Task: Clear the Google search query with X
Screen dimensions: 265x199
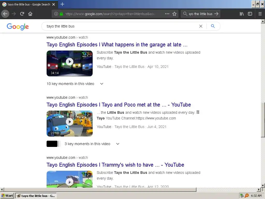Action: pos(201,26)
